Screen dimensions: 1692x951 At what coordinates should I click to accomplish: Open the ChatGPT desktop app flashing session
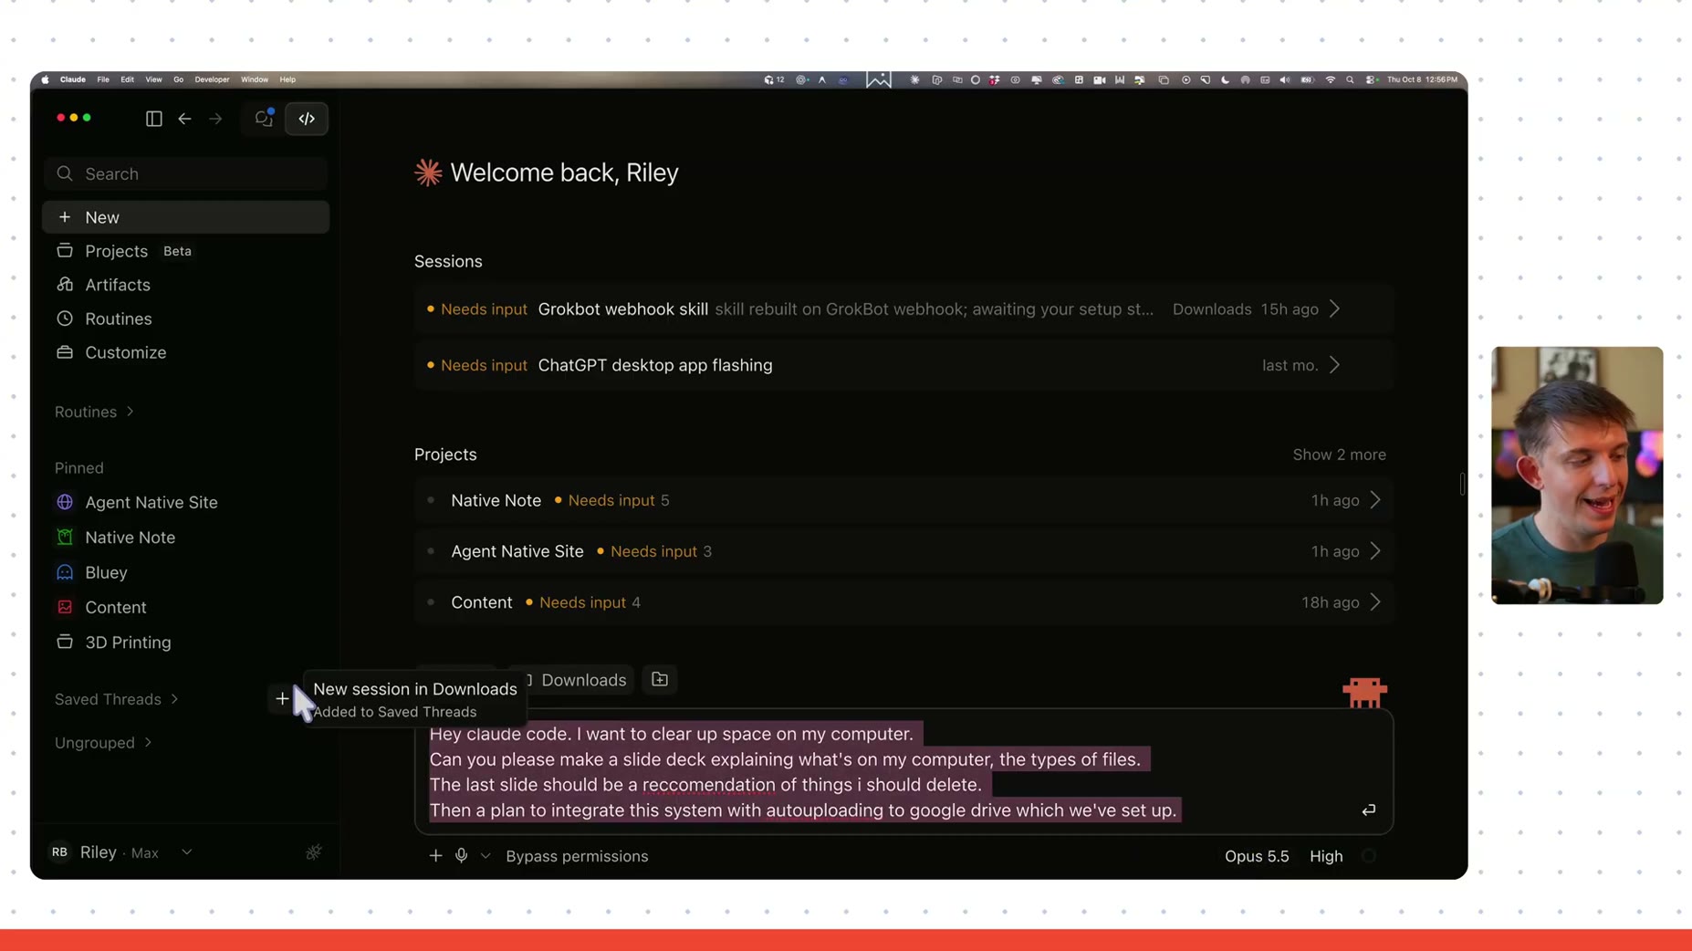[x=903, y=365]
